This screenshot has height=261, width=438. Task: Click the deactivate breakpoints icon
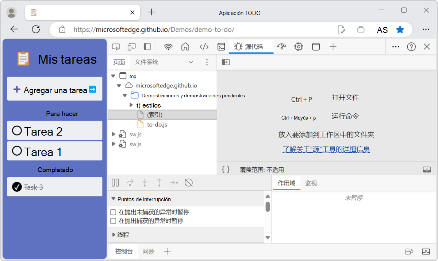189,182
